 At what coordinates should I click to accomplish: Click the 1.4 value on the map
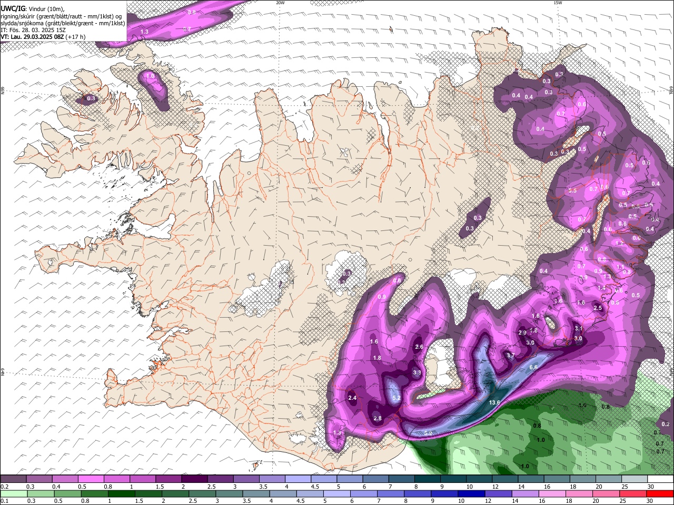coord(601,288)
